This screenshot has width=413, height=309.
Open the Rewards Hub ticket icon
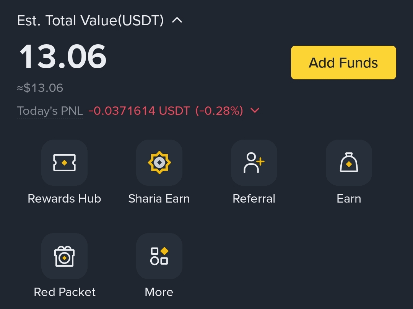click(x=64, y=163)
